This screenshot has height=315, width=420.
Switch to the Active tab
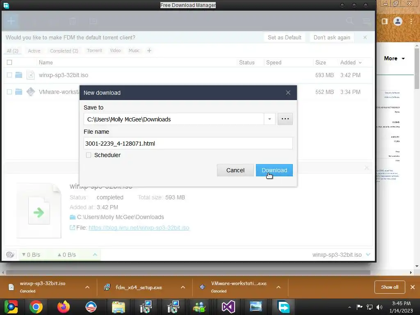point(34,50)
